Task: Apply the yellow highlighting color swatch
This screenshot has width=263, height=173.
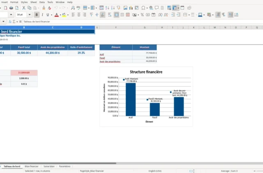Action: (64, 15)
